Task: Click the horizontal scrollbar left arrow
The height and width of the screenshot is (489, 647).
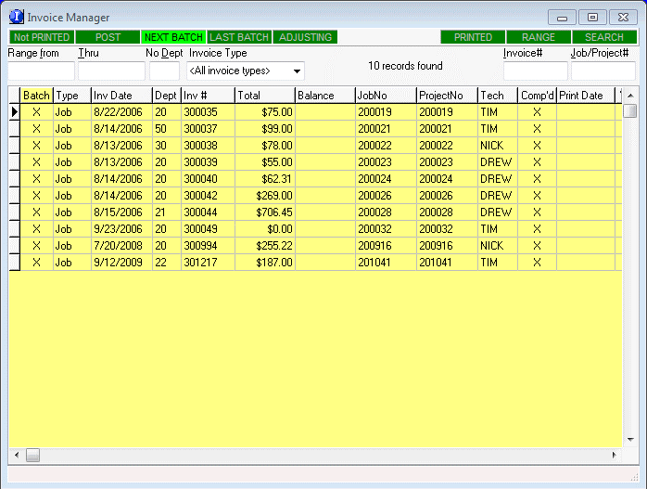Action: click(x=17, y=456)
